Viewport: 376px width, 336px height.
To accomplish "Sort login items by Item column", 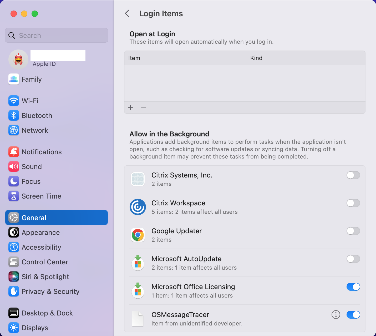I will pyautogui.click(x=134, y=58).
